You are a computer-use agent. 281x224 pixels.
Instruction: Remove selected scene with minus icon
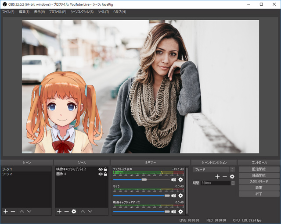tap(13, 211)
